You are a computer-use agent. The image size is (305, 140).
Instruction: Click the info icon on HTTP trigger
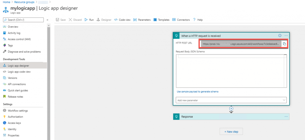pyautogui.click(x=280, y=36)
